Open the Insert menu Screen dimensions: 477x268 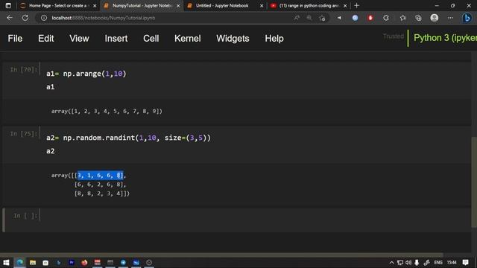coord(116,39)
